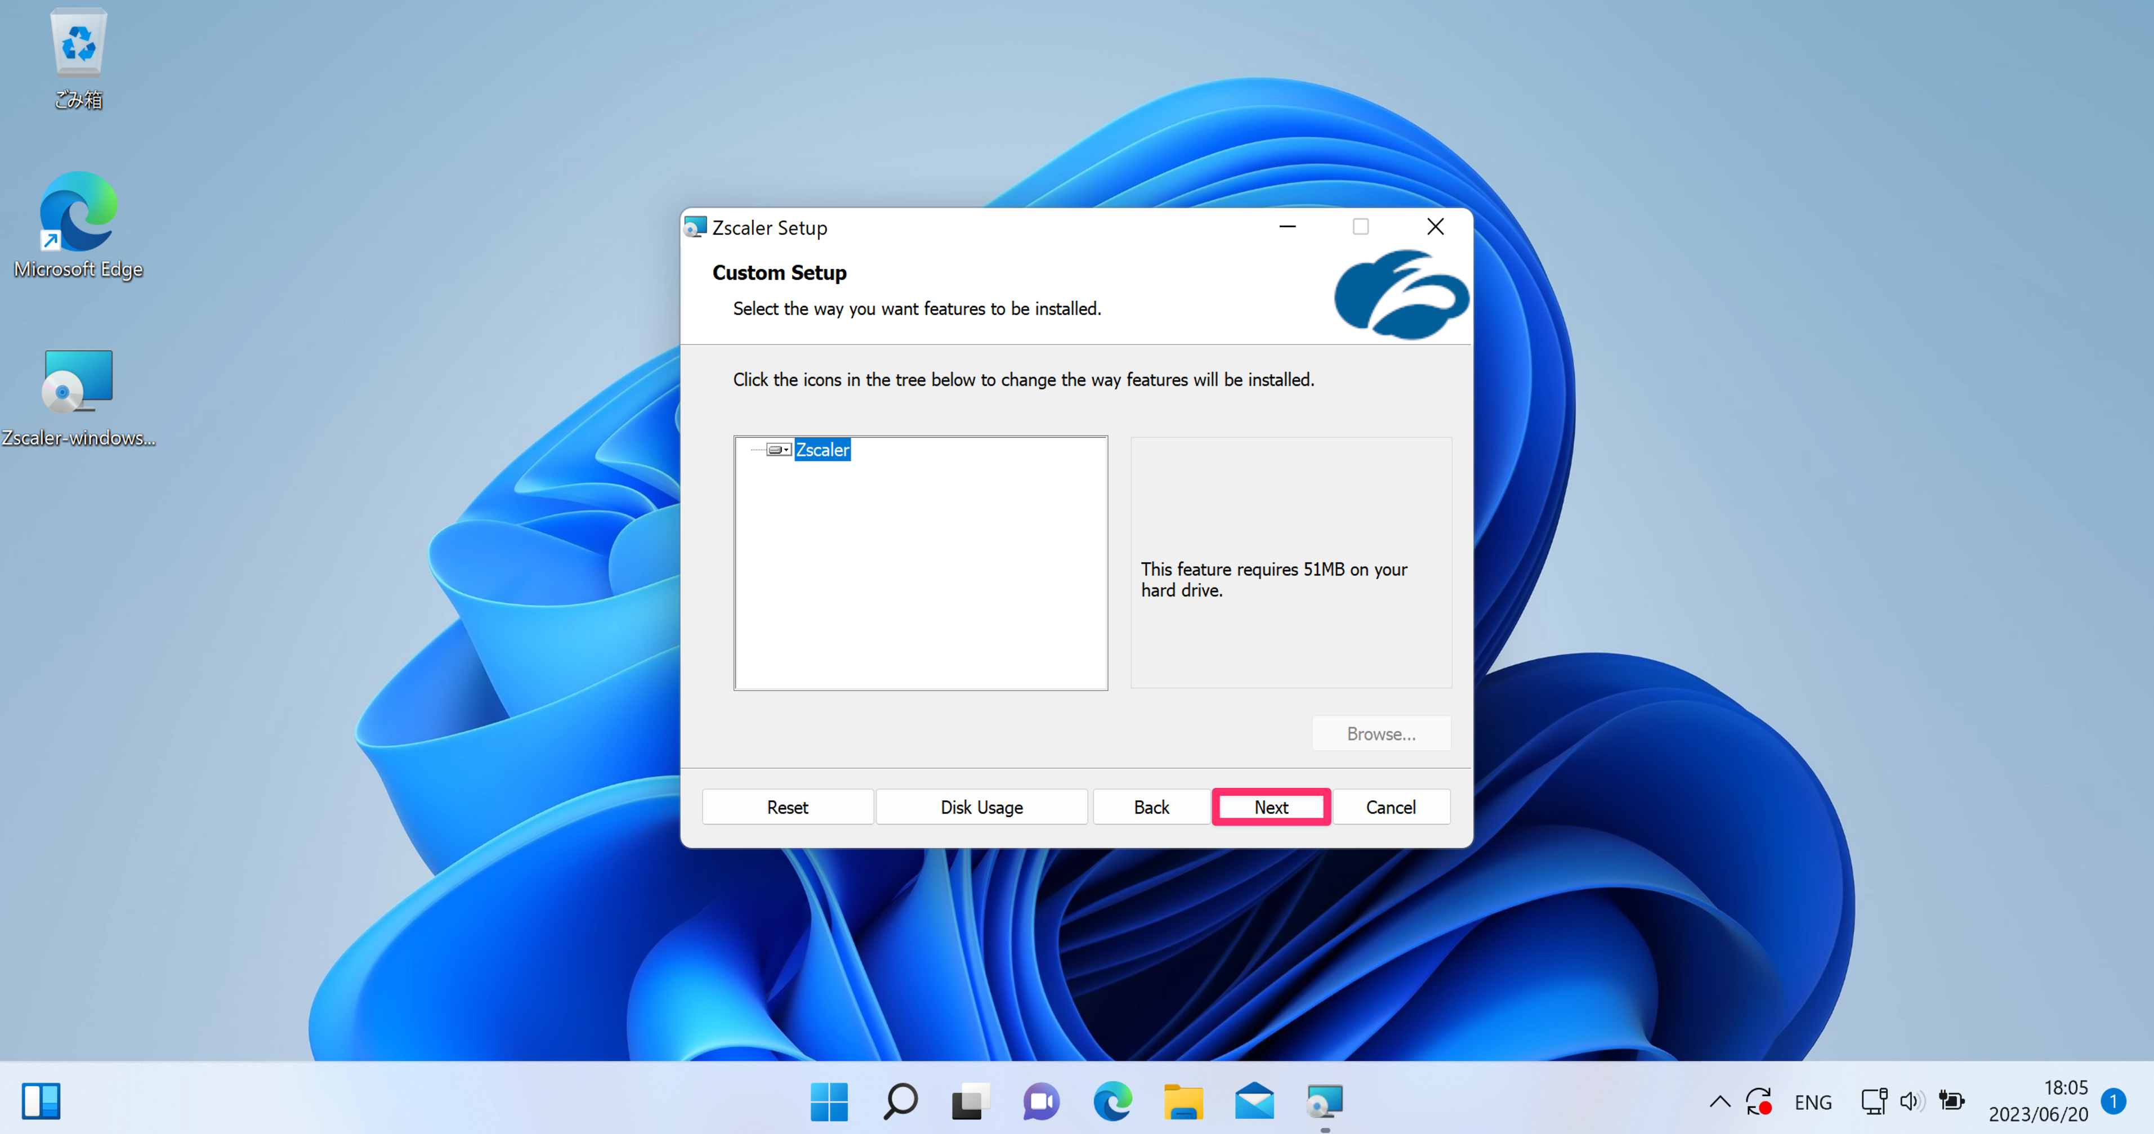
Task: Open the Widgets panel icon
Action: (41, 1101)
